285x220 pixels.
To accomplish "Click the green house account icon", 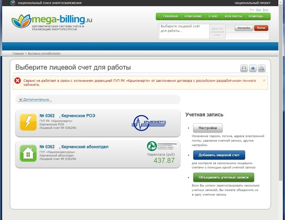I will tap(28, 153).
